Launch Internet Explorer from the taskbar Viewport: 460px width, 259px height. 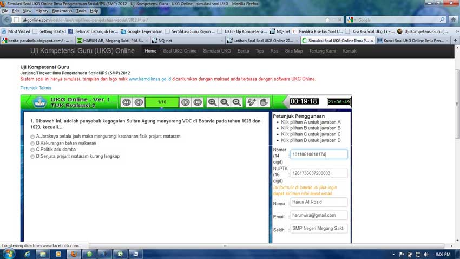pos(27,254)
